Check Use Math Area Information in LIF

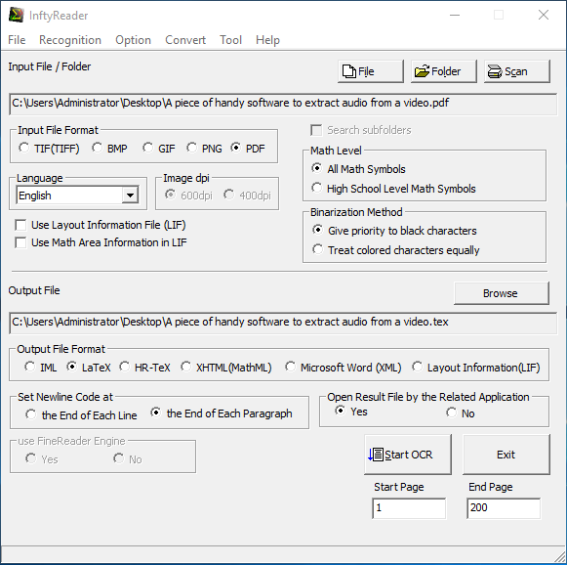click(20, 242)
